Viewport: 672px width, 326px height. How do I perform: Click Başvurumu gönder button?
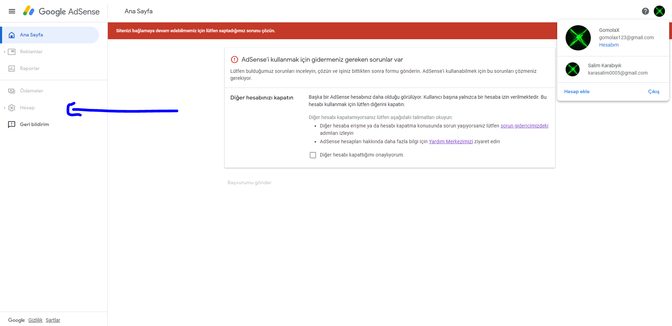(x=250, y=182)
